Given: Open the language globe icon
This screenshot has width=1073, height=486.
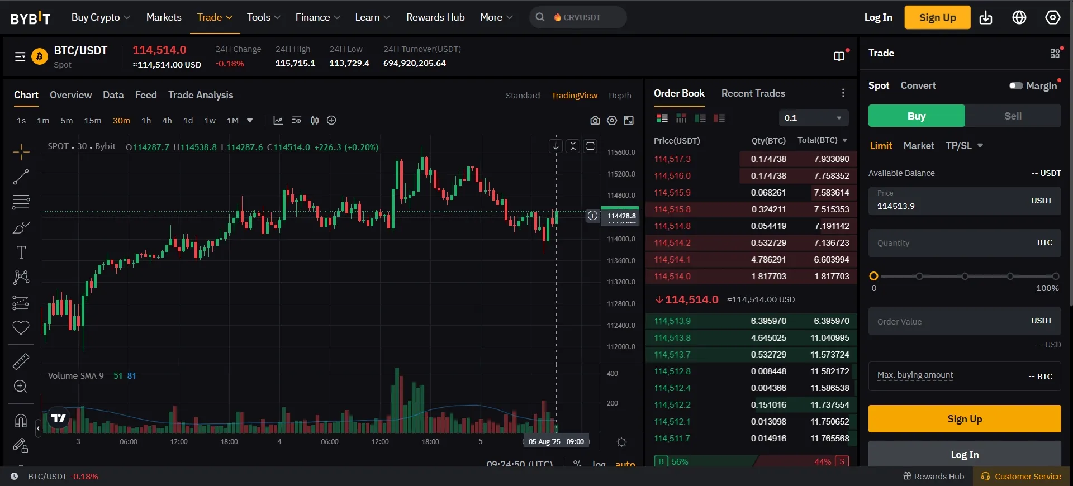Looking at the screenshot, I should tap(1019, 18).
